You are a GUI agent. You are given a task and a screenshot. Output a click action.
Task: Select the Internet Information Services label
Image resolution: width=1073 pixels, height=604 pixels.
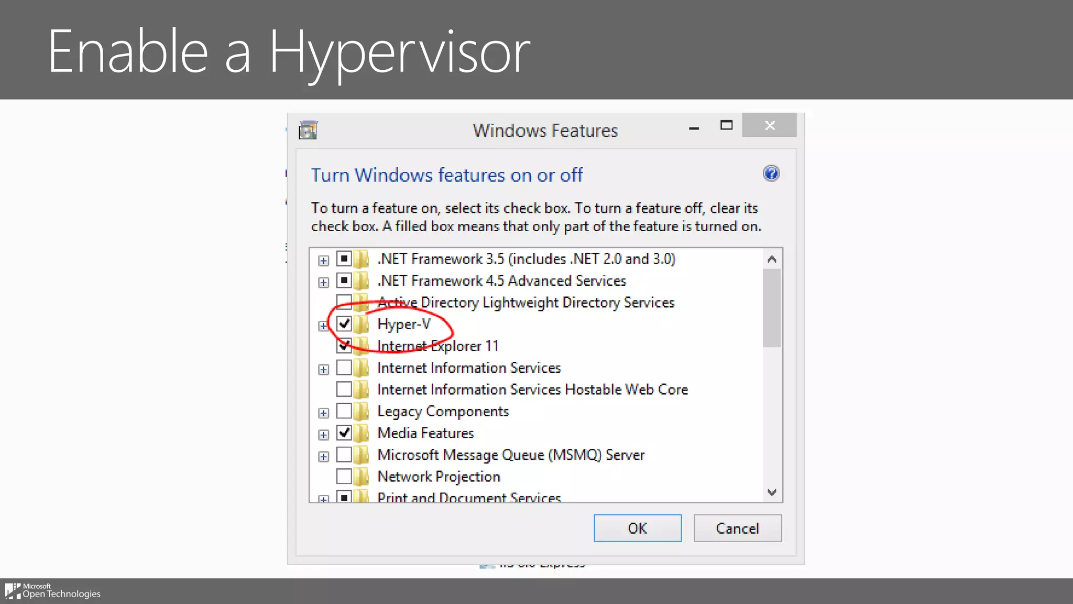click(469, 368)
